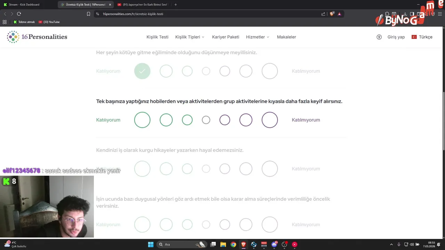Click the microphone icon in system tray
The image size is (445, 250).
pyautogui.click(x=399, y=244)
